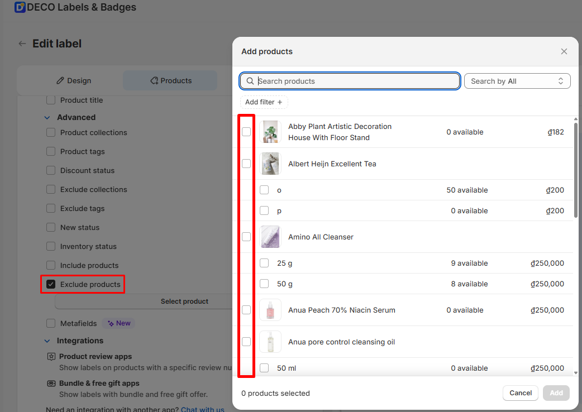The width and height of the screenshot is (582, 412).
Task: Click the Add filter button
Action: (264, 102)
